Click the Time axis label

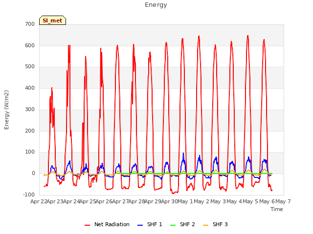[x=277, y=209]
